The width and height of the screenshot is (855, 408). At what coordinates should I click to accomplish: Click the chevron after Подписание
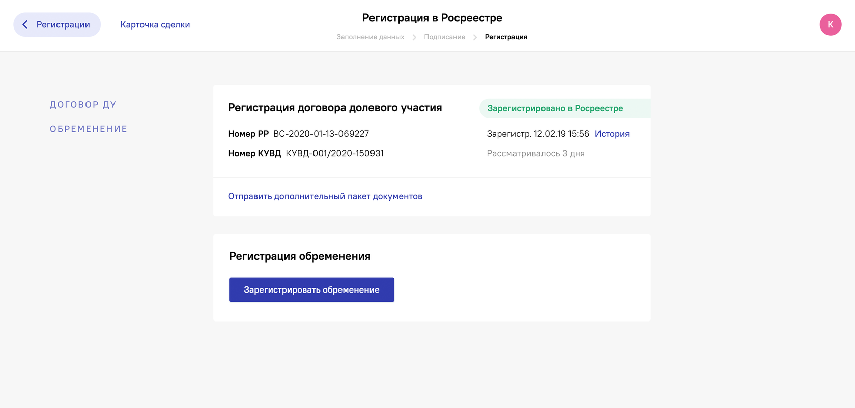475,37
